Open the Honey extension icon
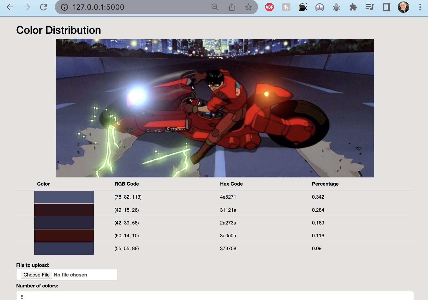 [286, 7]
